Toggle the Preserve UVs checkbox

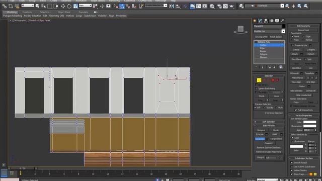pyautogui.click(x=293, y=45)
